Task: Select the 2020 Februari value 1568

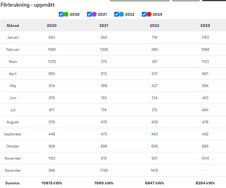Action: tap(52, 50)
